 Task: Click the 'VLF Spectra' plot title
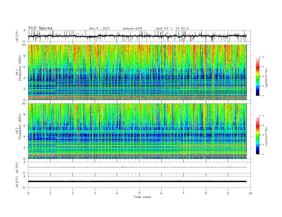pyautogui.click(x=40, y=28)
